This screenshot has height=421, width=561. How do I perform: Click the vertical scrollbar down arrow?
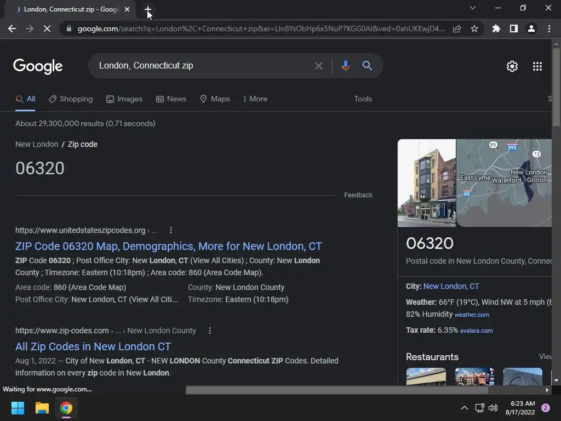click(x=556, y=380)
